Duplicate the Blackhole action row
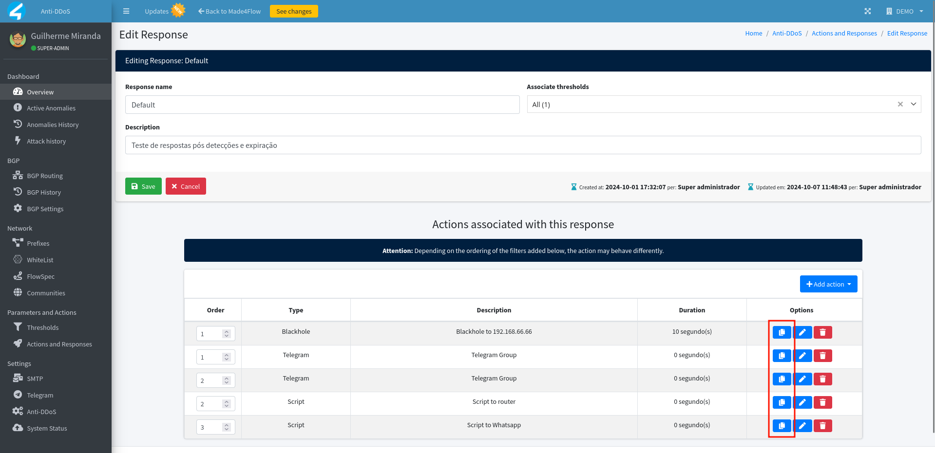 tap(782, 332)
